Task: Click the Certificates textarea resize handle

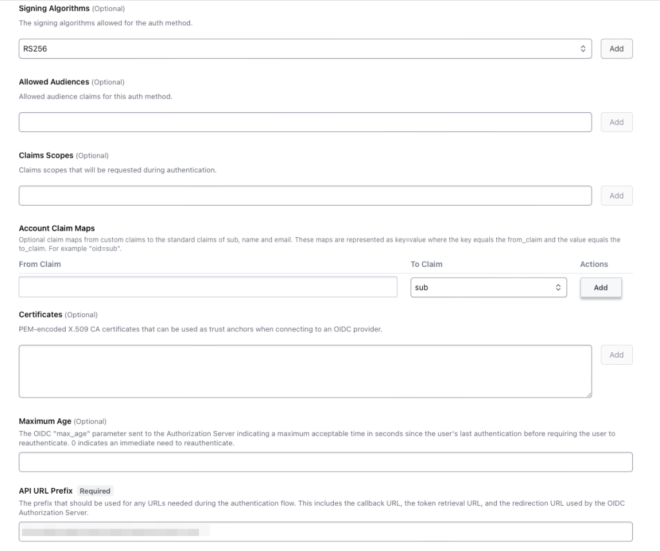Action: (x=588, y=394)
